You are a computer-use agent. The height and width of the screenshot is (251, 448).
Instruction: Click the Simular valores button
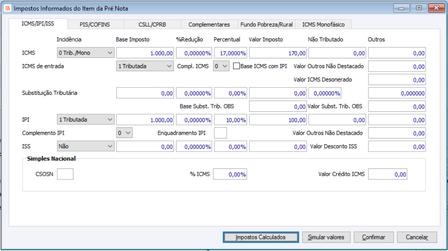326,237
